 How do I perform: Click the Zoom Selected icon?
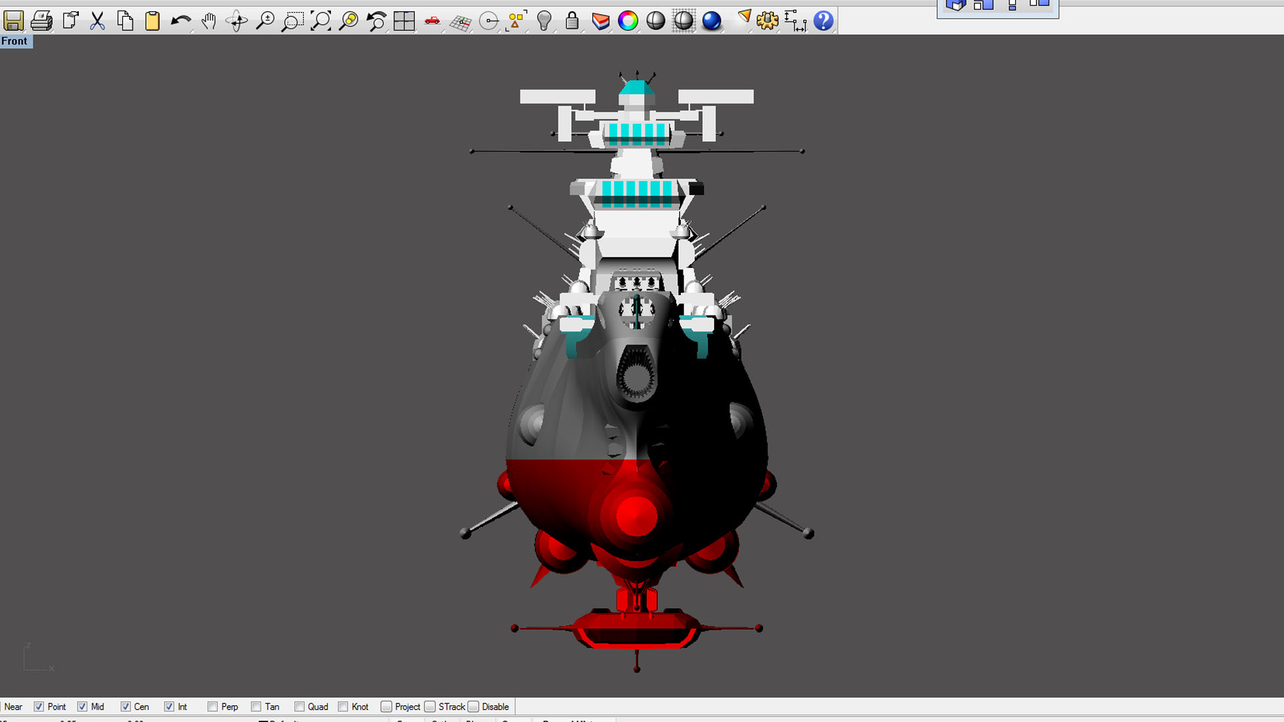pos(348,21)
